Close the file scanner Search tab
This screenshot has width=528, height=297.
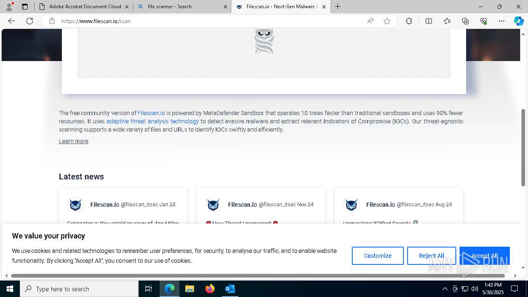pos(225,7)
